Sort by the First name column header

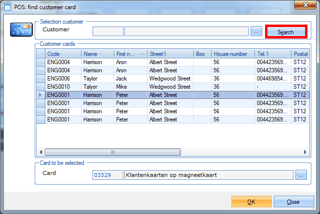pyautogui.click(x=126, y=54)
